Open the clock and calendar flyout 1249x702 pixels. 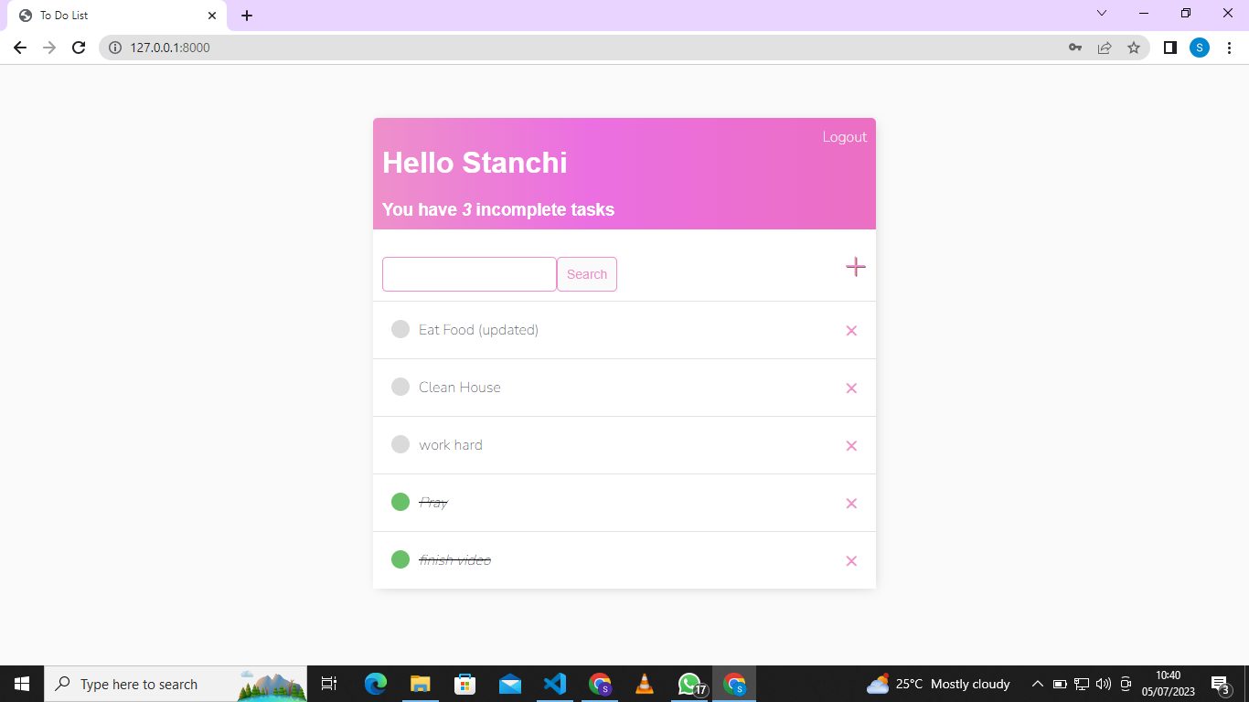[1168, 684]
